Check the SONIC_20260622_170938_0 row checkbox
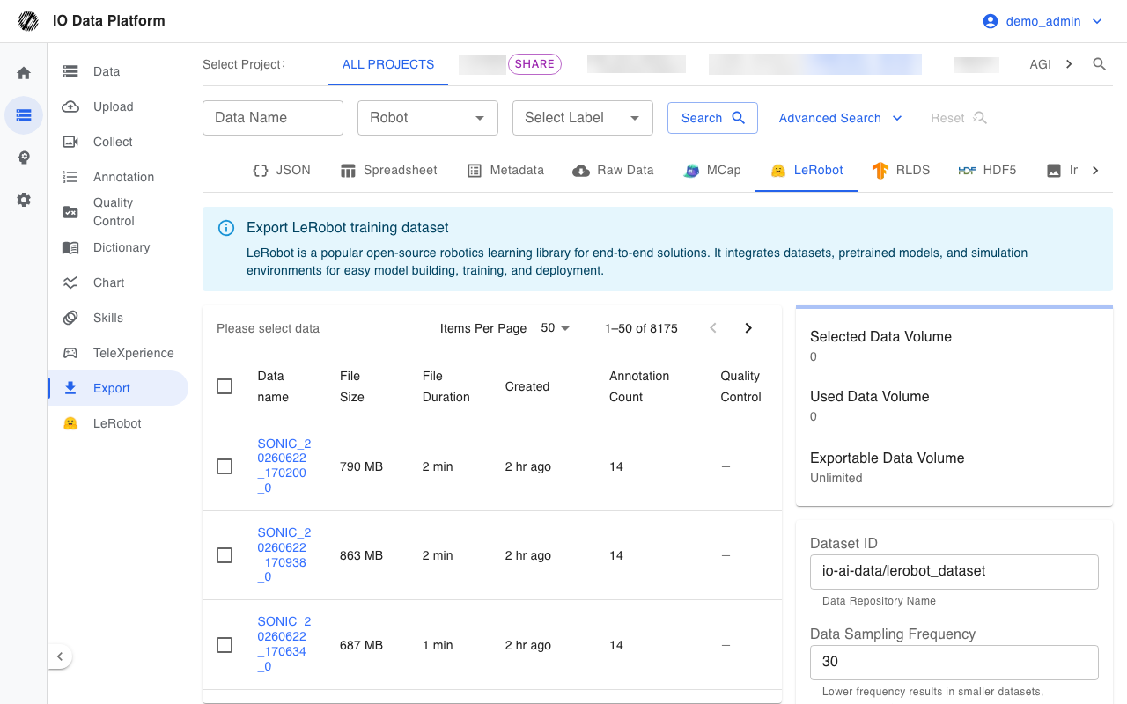The width and height of the screenshot is (1127, 704). (225, 555)
